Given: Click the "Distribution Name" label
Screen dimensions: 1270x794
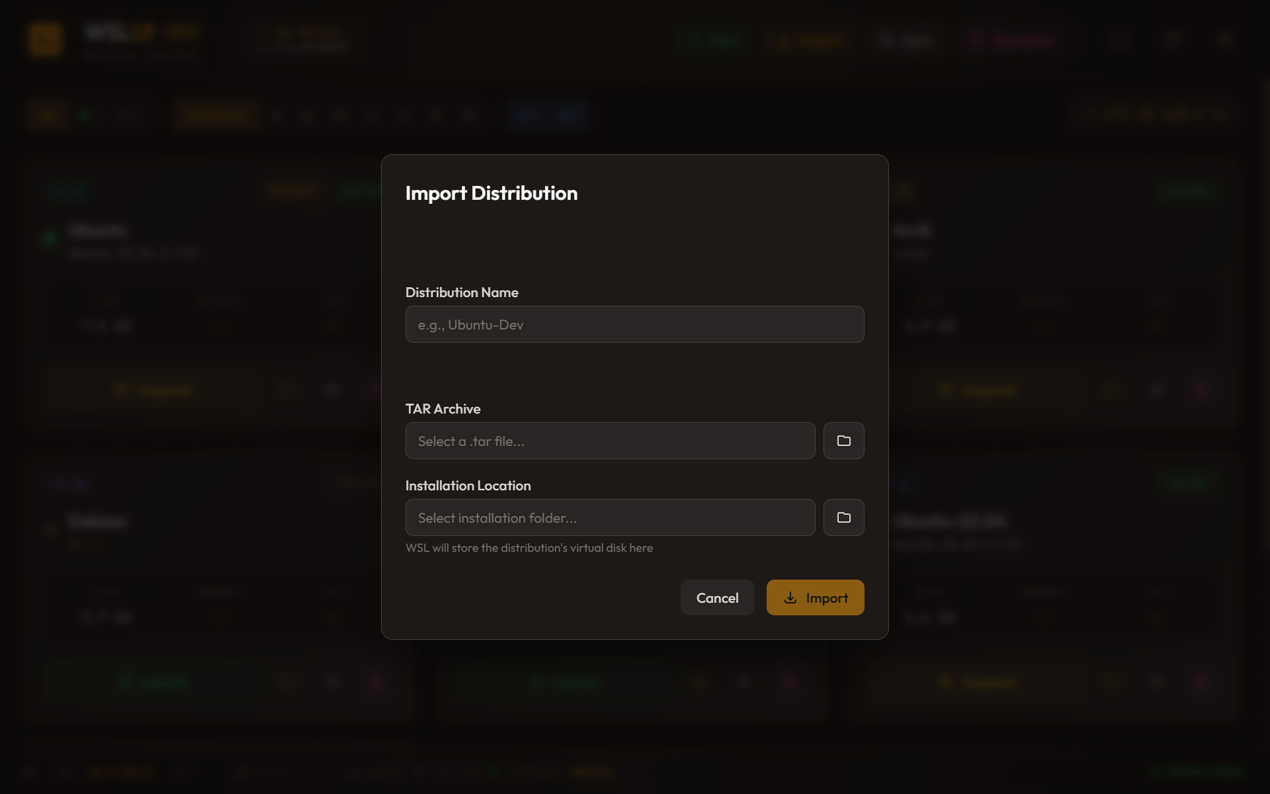Looking at the screenshot, I should (462, 292).
